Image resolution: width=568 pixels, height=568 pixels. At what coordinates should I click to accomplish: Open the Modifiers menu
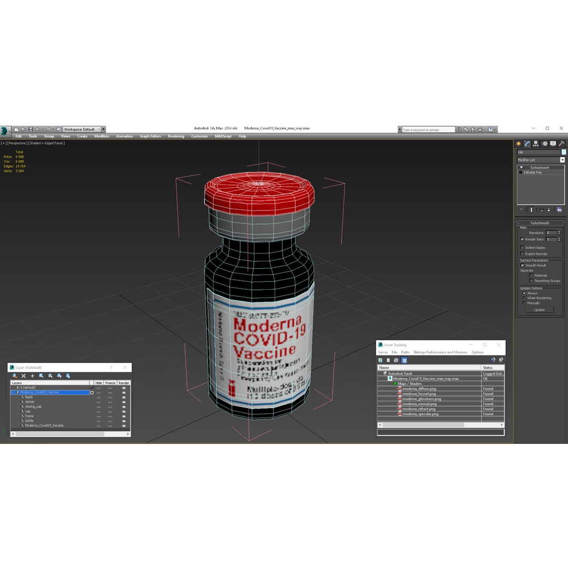coord(102,136)
